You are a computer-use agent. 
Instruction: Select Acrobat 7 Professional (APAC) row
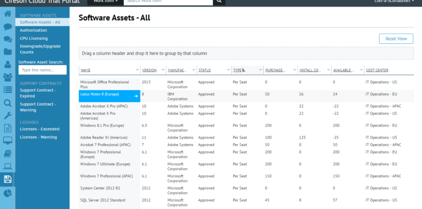(x=246, y=145)
